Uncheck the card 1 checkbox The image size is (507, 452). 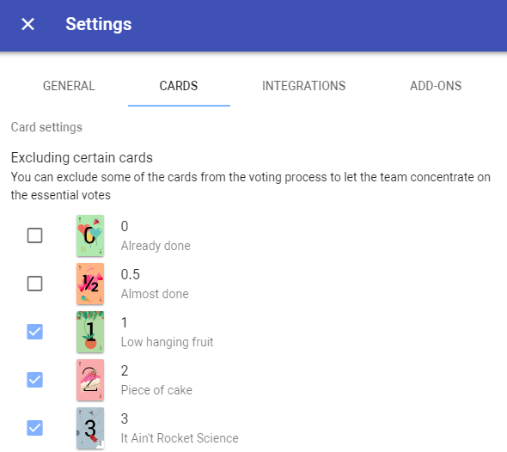[34, 332]
